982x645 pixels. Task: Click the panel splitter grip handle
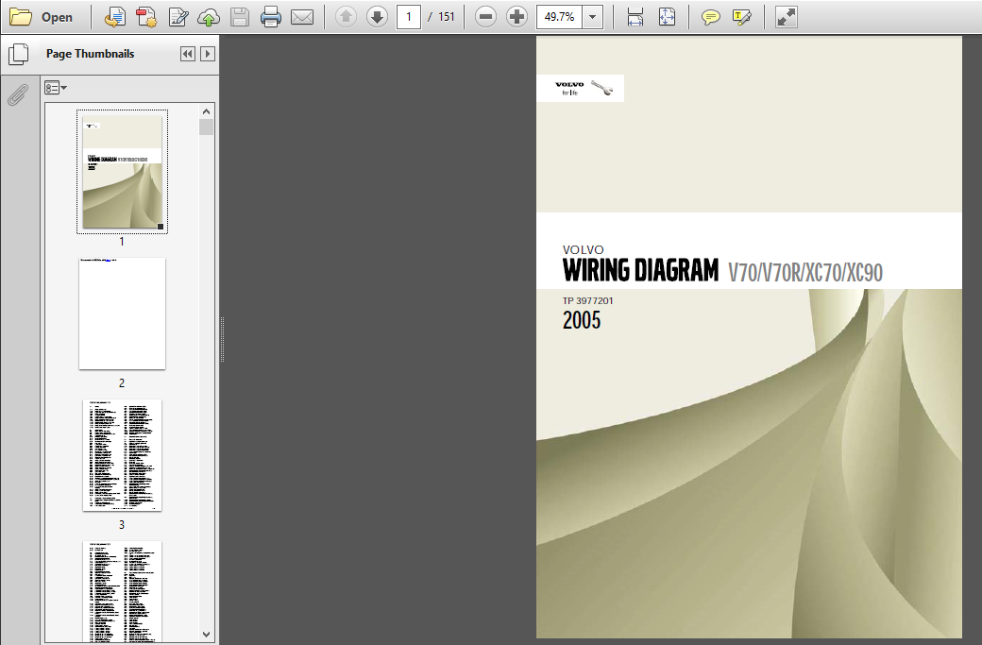(x=222, y=339)
